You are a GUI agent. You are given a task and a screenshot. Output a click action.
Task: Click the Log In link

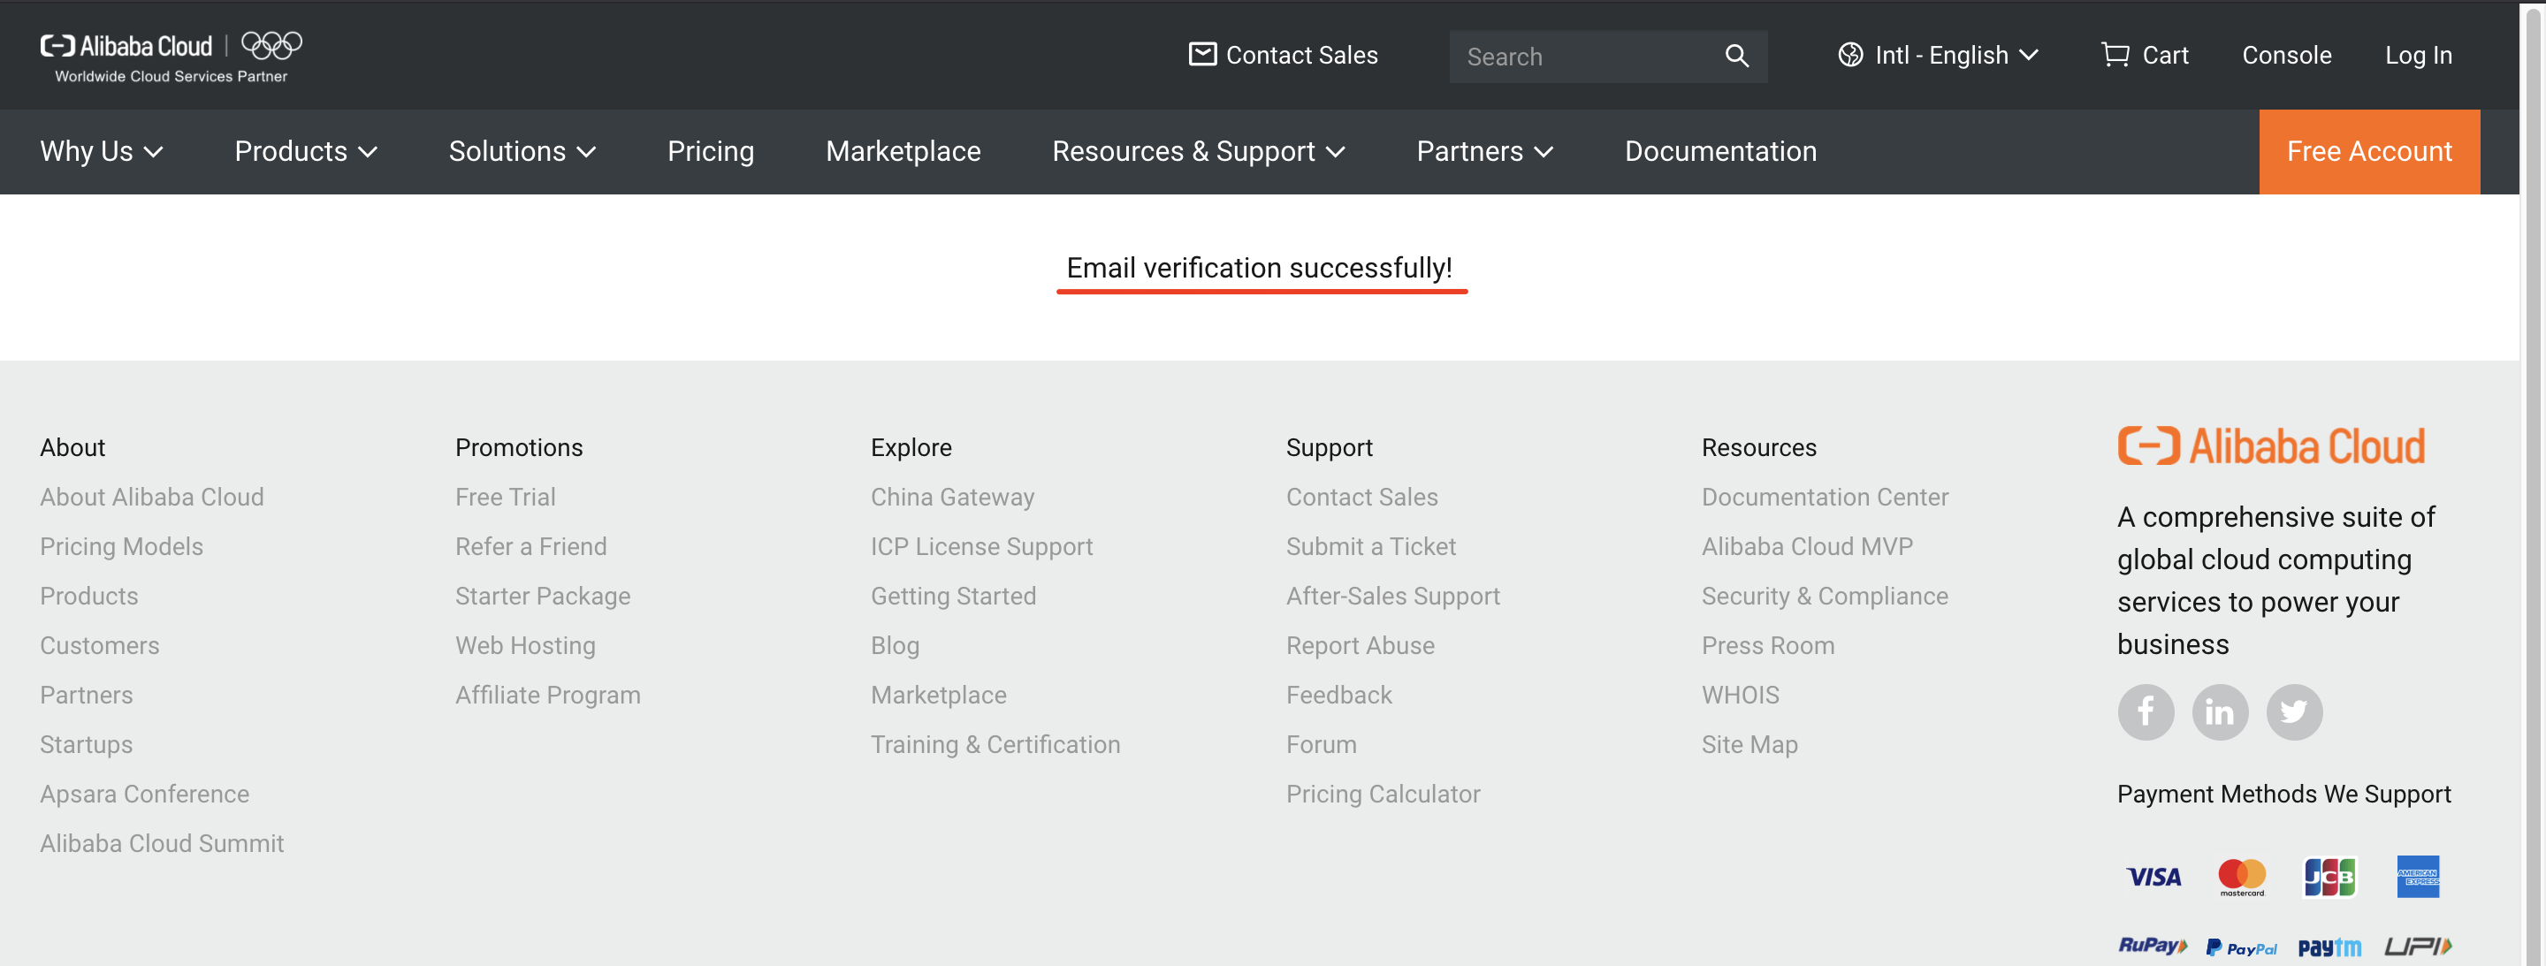(2418, 56)
